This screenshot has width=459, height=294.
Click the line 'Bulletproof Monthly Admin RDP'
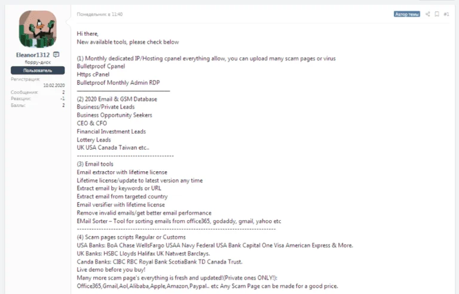tap(118, 83)
